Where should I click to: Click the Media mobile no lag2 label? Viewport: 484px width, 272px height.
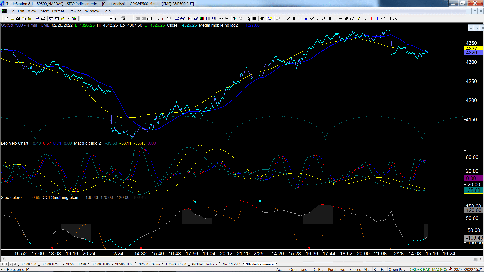tap(218, 25)
